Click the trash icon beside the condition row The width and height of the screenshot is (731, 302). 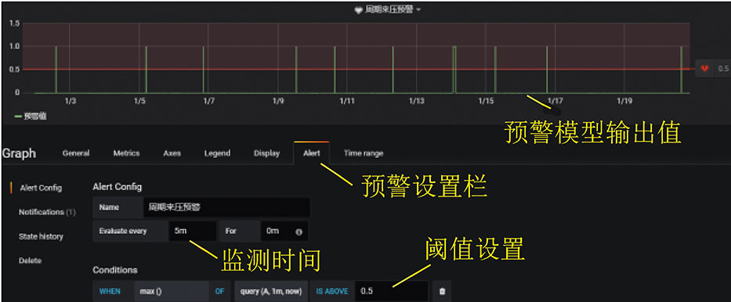442,291
